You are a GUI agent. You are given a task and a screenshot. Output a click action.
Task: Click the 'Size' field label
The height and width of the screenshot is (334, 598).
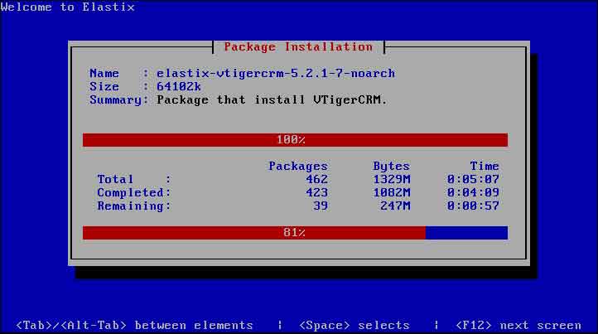point(104,86)
